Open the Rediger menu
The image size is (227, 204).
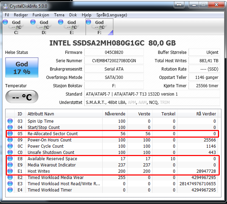21,15
